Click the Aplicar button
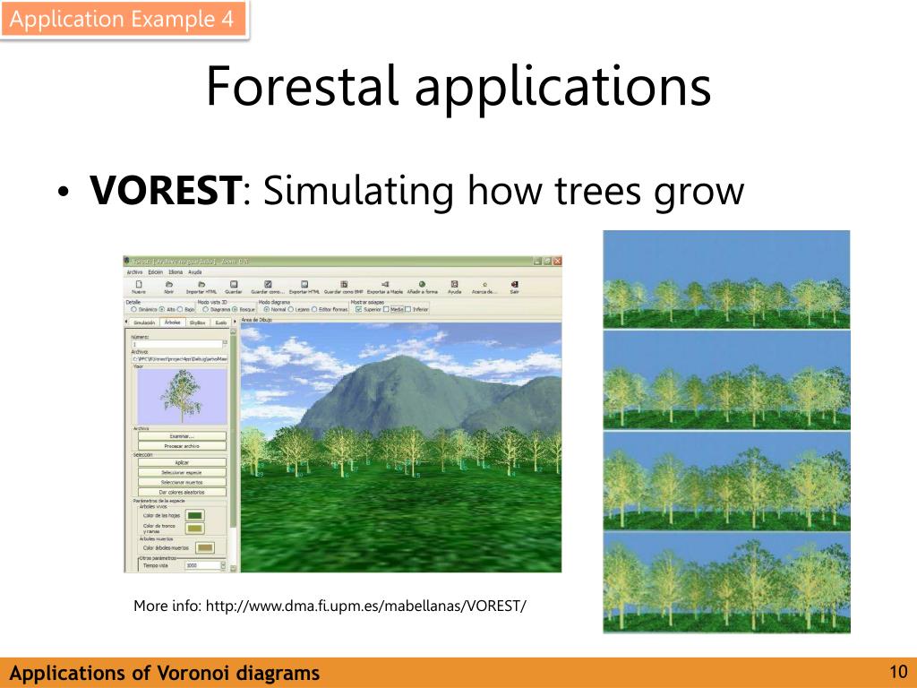 click(182, 462)
